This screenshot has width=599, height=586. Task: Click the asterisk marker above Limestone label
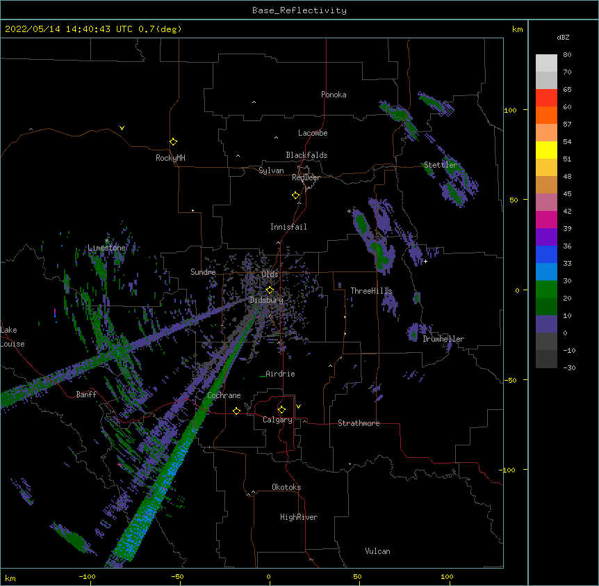tap(107, 241)
